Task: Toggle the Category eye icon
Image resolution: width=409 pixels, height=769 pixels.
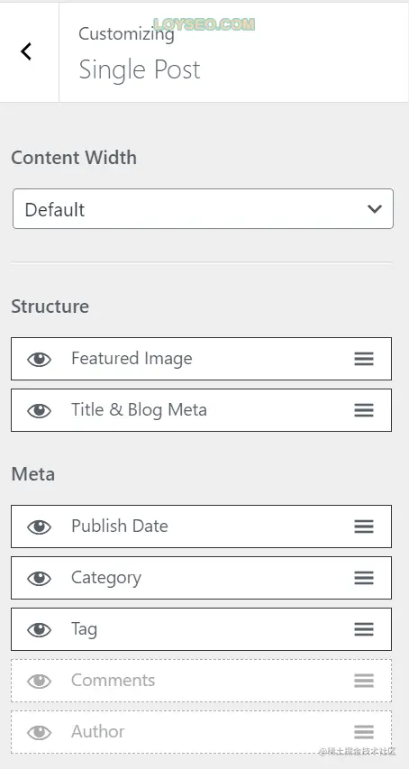Action: [x=39, y=579]
